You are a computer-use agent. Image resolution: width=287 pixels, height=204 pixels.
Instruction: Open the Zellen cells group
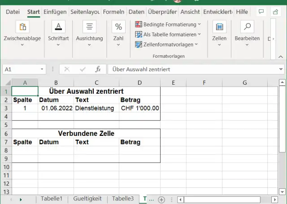[219, 31]
